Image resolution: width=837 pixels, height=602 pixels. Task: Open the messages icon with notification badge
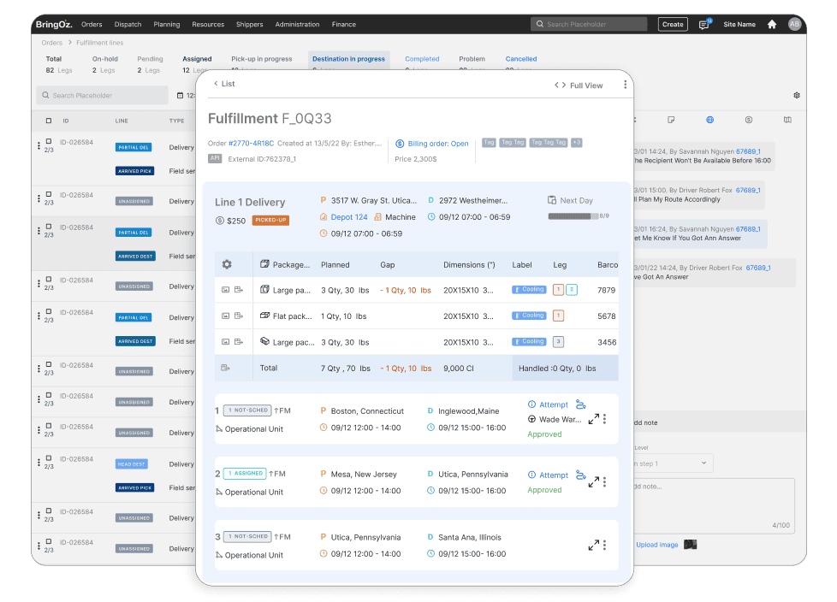[x=704, y=25]
